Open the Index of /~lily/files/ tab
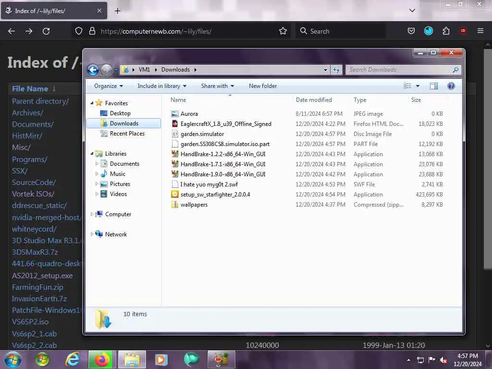This screenshot has height=369, width=492. (54, 11)
